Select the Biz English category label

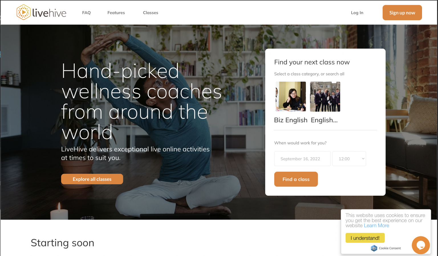click(x=291, y=120)
